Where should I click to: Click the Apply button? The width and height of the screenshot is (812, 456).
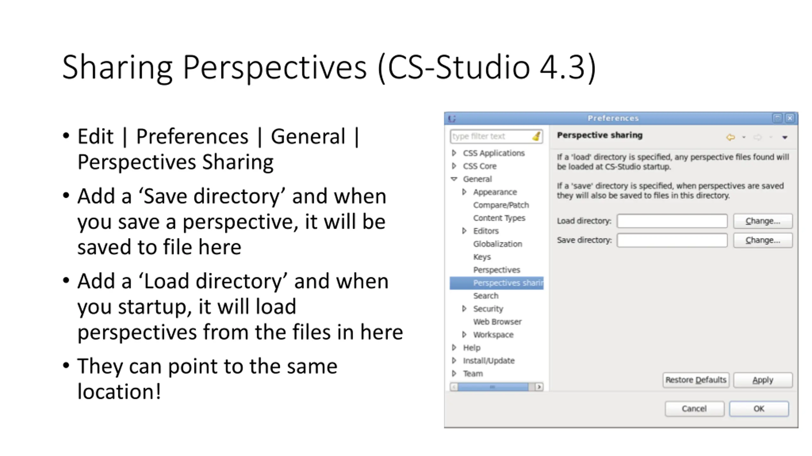pos(763,380)
